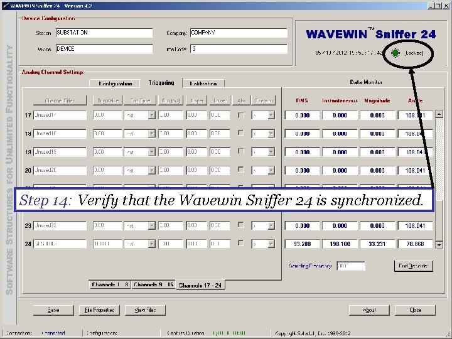Toggle the Abs checkbox for channel 18
The height and width of the screenshot is (339, 452).
pyautogui.click(x=240, y=133)
